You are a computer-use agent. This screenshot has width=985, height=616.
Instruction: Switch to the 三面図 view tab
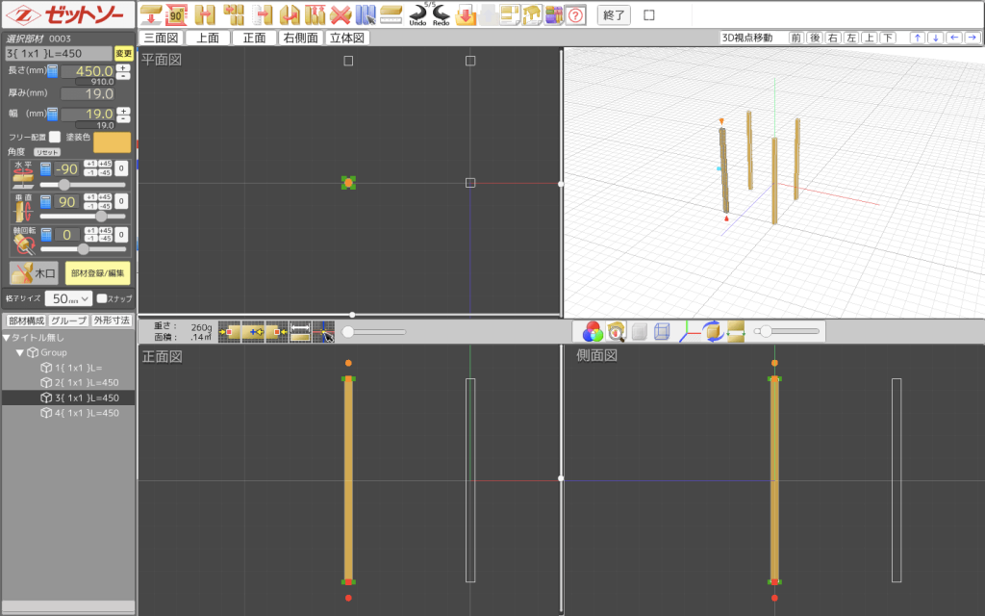click(160, 38)
